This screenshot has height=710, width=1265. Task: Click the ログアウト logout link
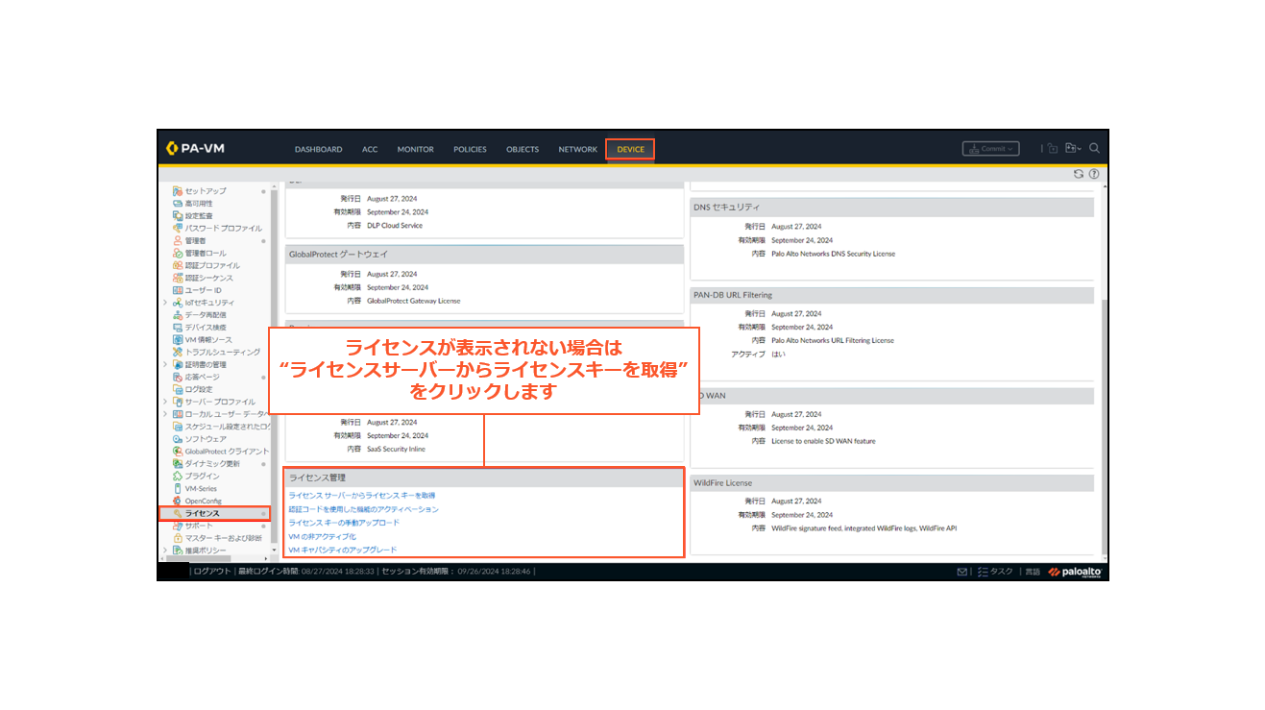[x=211, y=572]
